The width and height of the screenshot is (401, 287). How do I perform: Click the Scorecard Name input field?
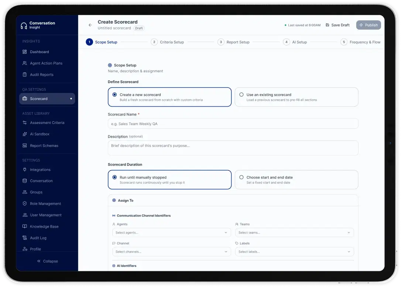click(233, 124)
